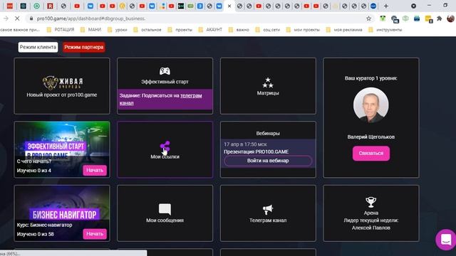This screenshot has height=256, width=456.
Task: Click the Новый проект от pro100.game text
Action: coord(62,95)
